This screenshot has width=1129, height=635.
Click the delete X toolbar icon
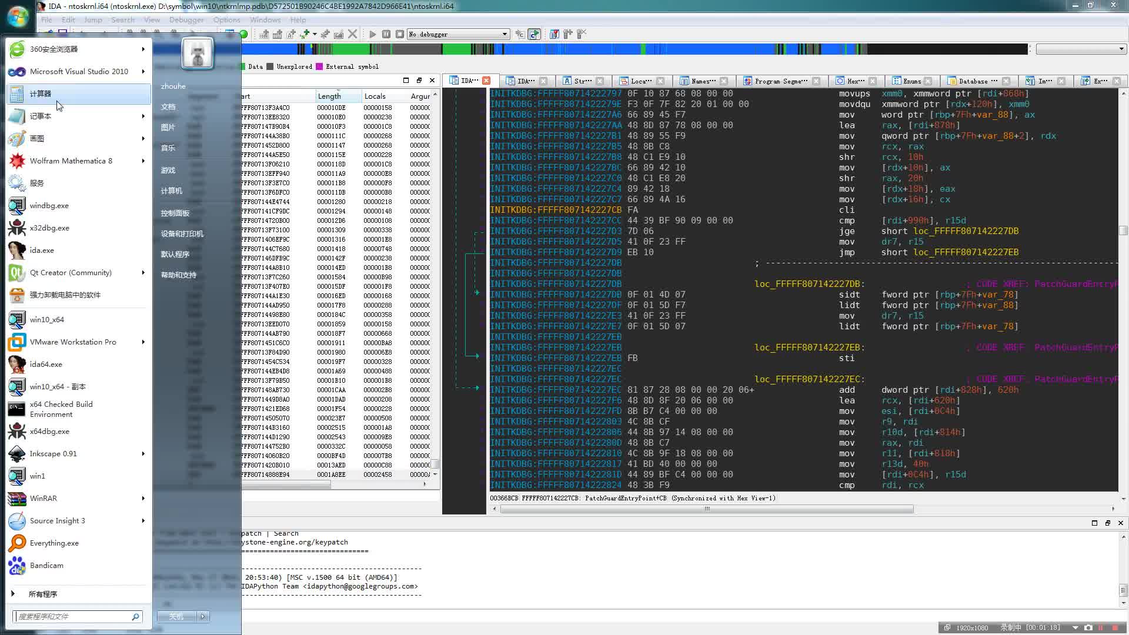353,34
